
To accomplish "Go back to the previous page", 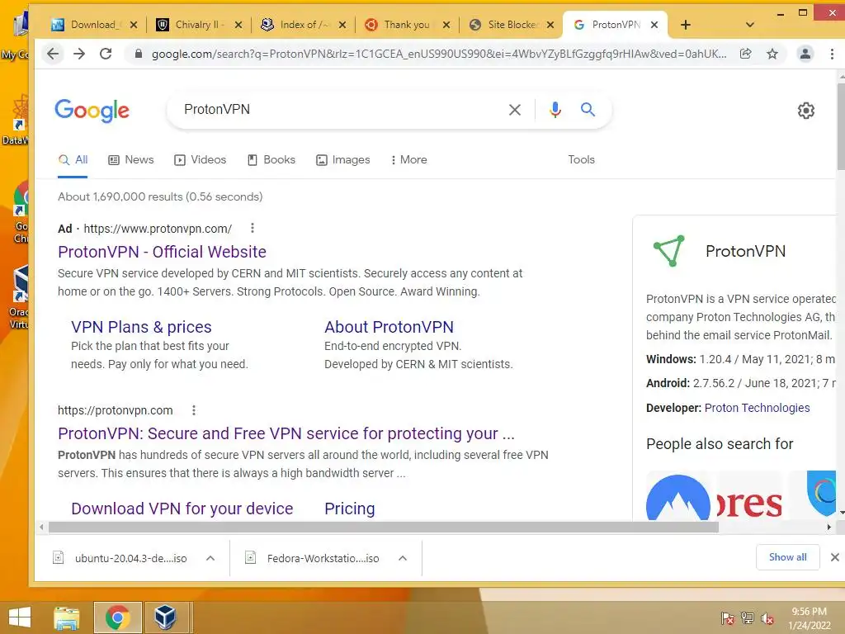I will click(x=53, y=54).
